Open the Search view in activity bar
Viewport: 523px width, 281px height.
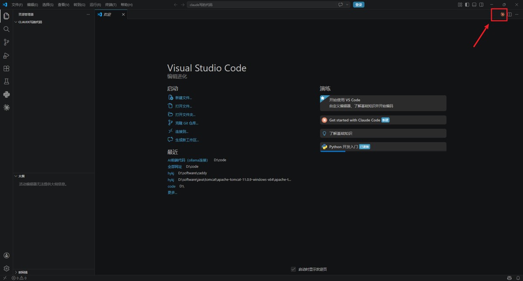[7, 29]
